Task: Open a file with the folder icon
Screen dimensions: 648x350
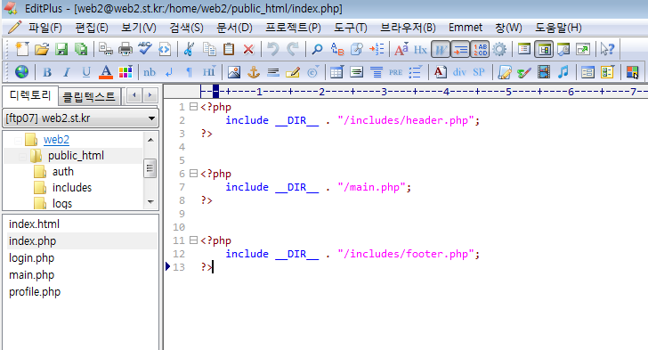Action: click(42, 49)
